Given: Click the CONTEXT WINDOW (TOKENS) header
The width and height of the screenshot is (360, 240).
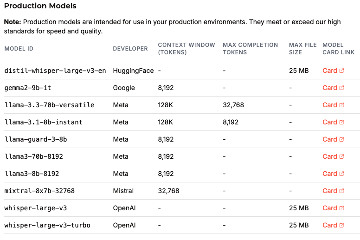Looking at the screenshot, I should coord(186,49).
